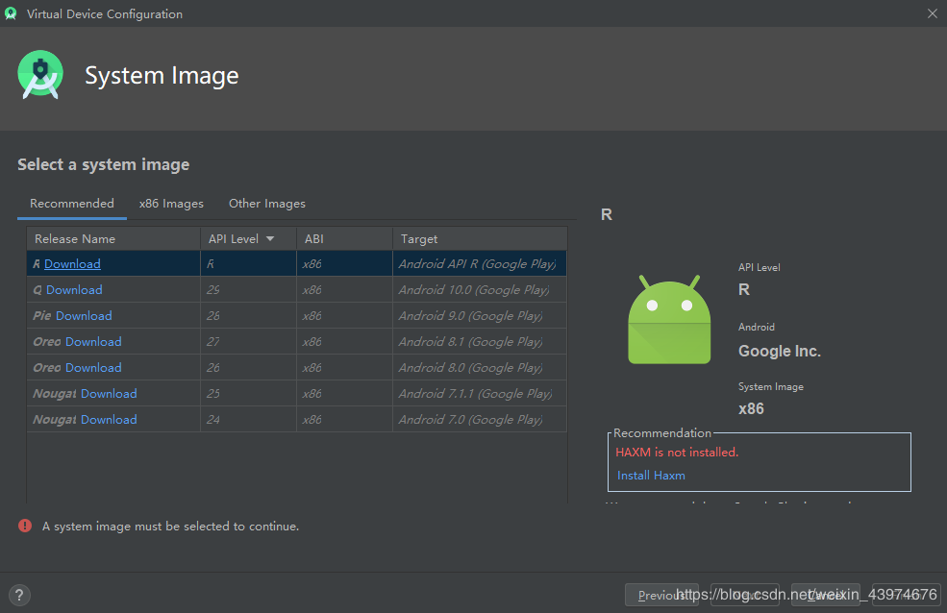Click the Virtual Device Configuration title bar icon

coord(12,13)
